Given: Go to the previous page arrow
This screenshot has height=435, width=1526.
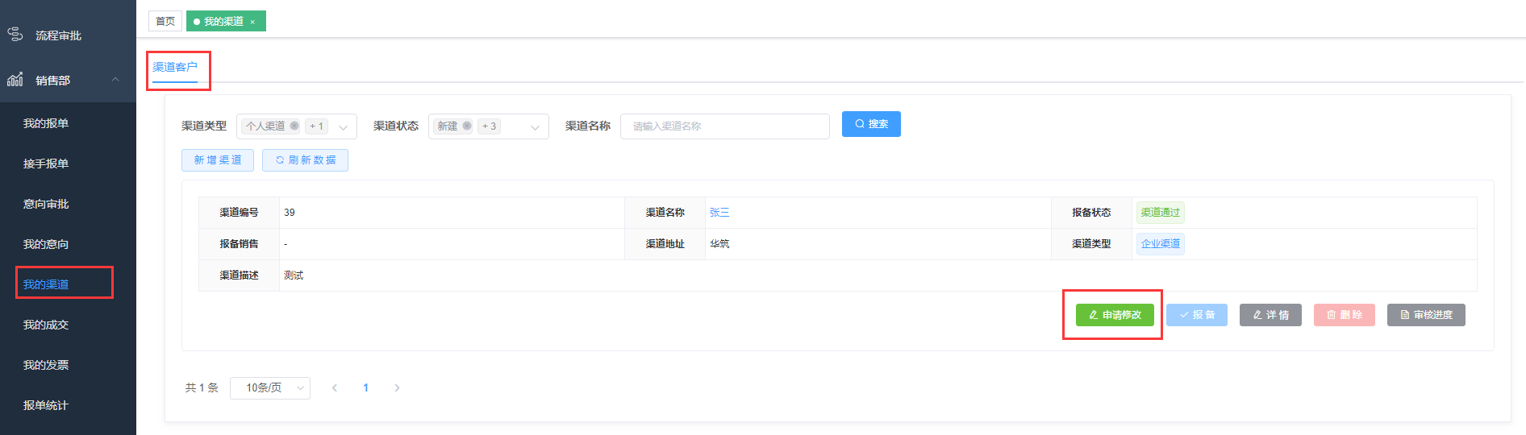Looking at the screenshot, I should point(335,387).
